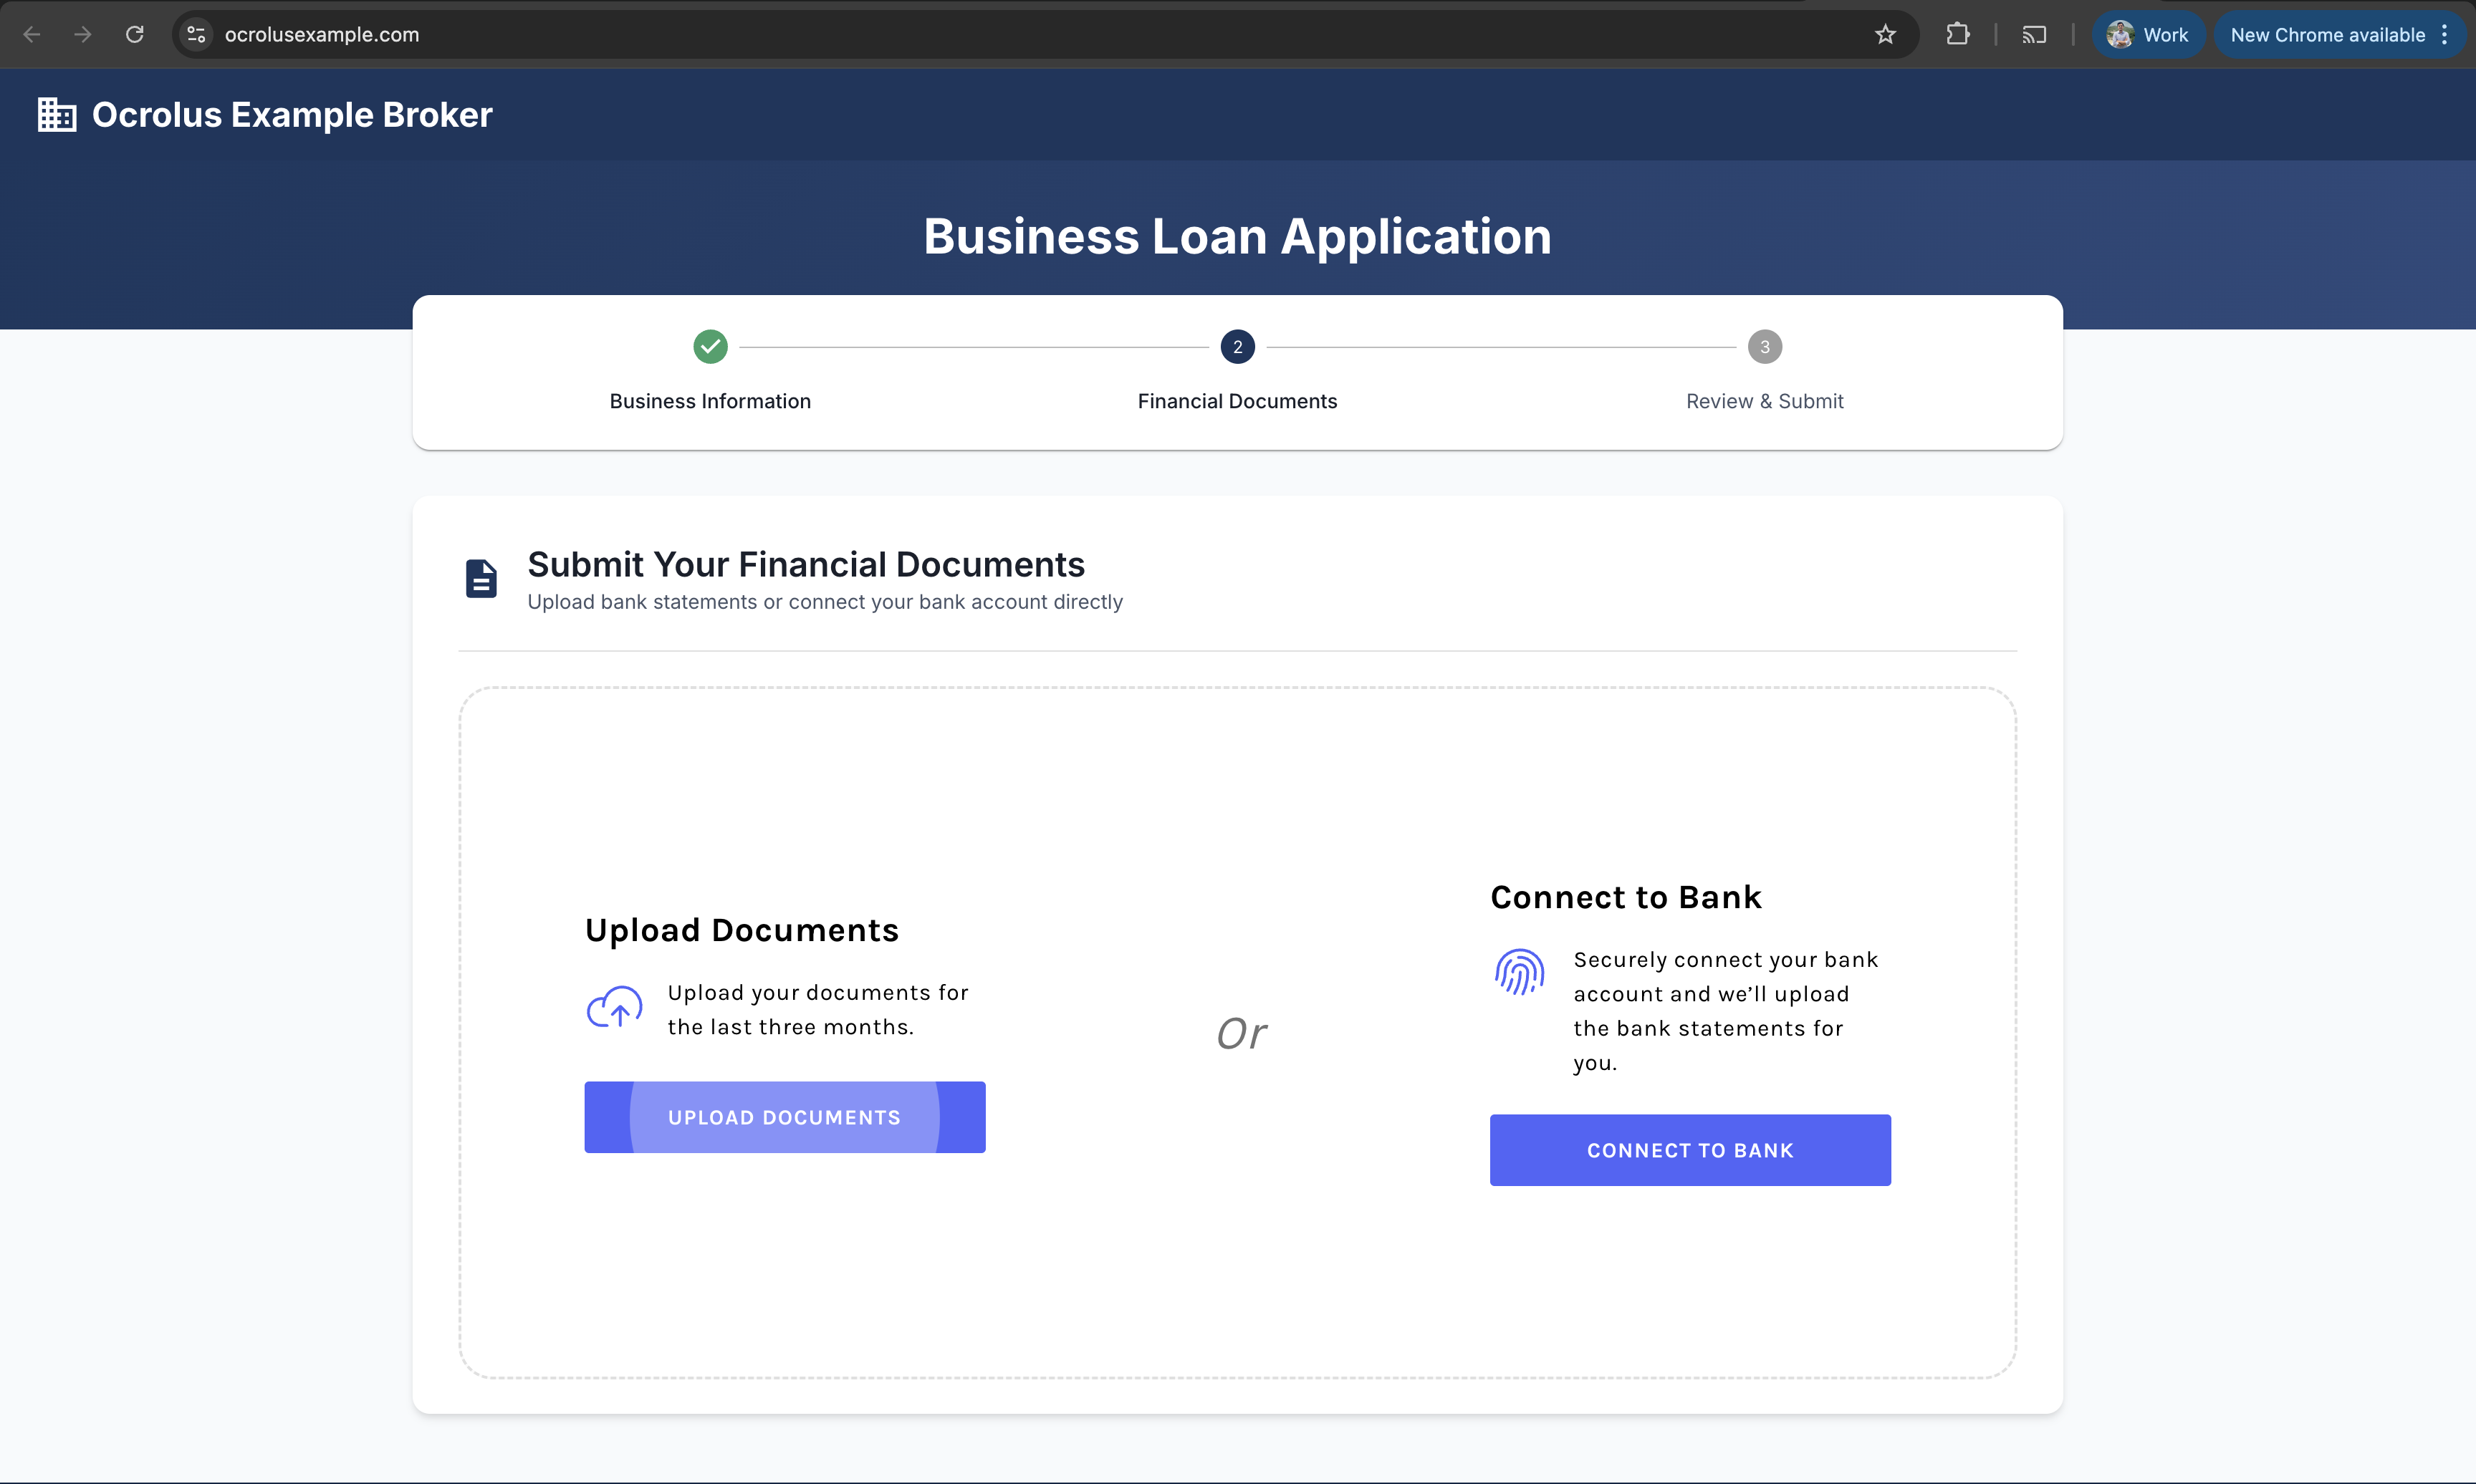Click the document icon near Submit heading
This screenshot has width=2476, height=1484.
click(481, 579)
